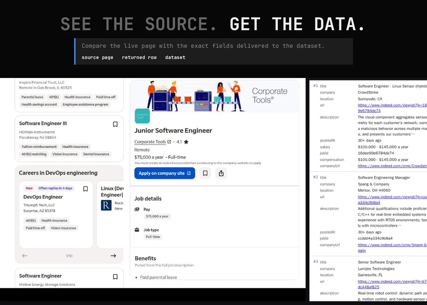Click the jobId 16dee99e6784de74 value
Viewport: 427px width, 305px height.
pos(376,153)
